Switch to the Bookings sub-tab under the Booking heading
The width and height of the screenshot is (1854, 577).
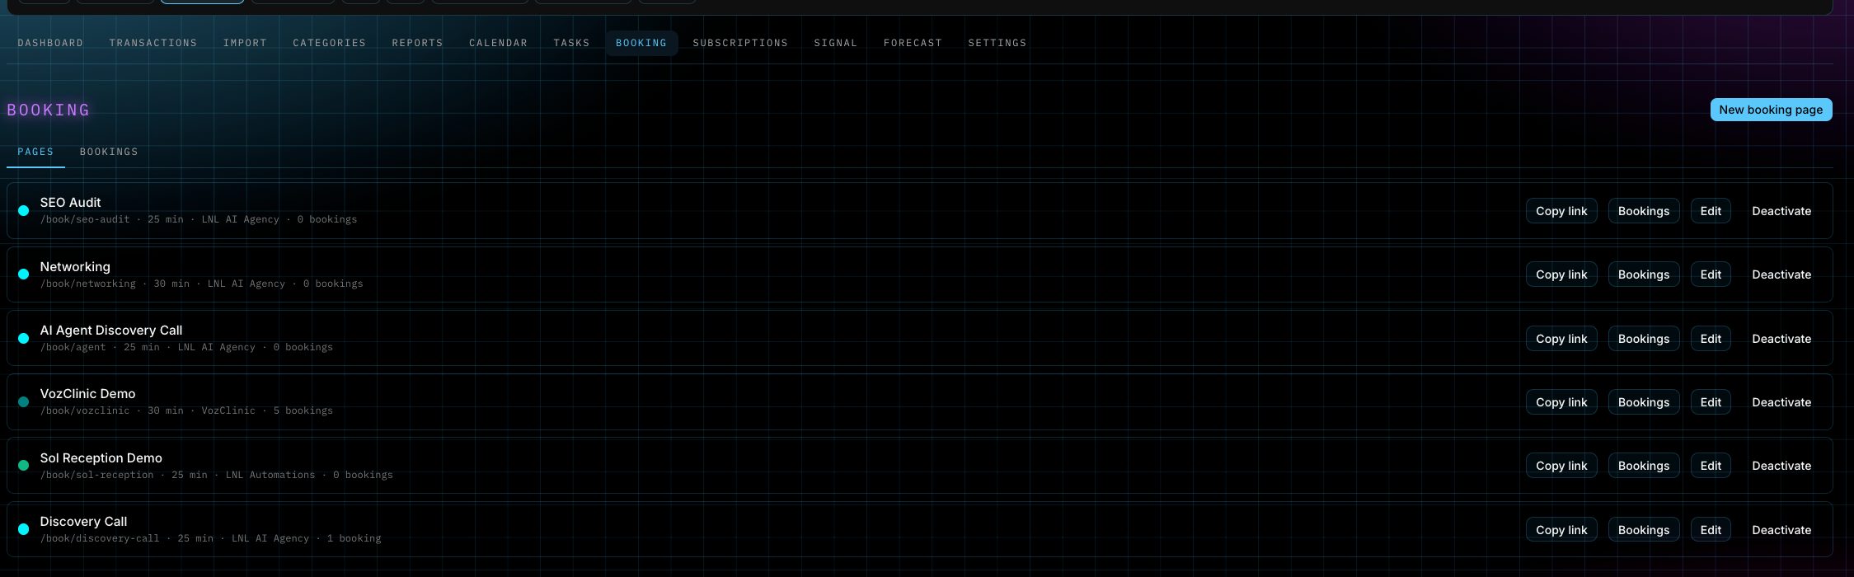(x=109, y=152)
